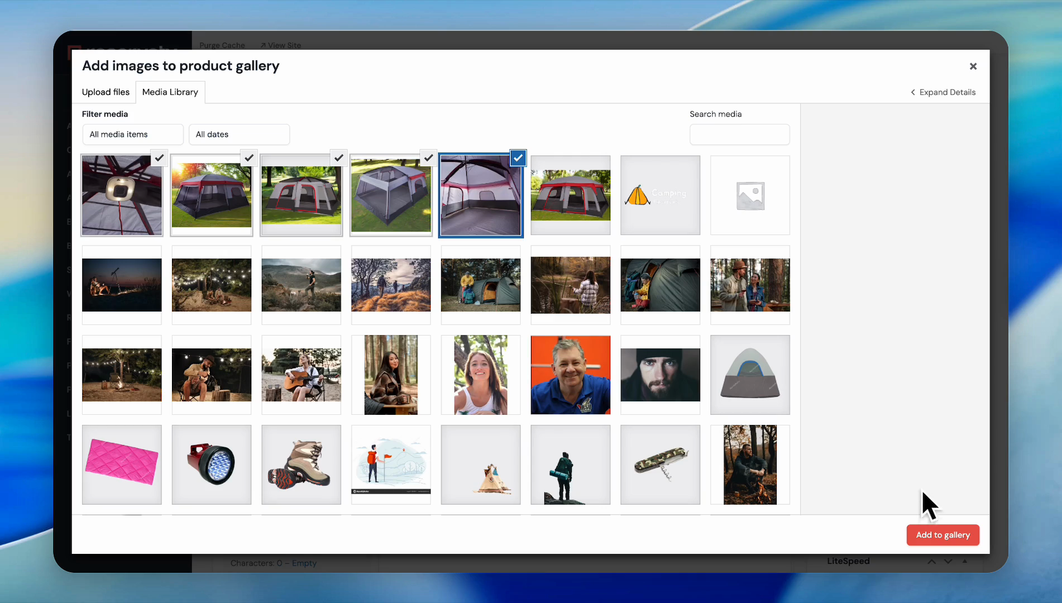
Task: Choose the small teepee tent image
Action: 481,465
